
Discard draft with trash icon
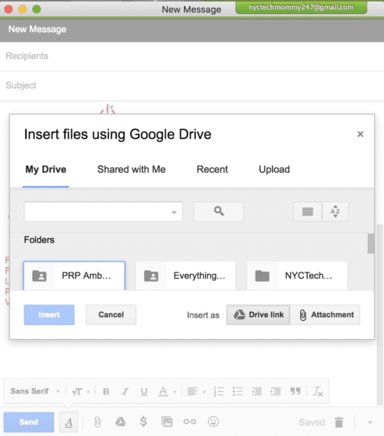(339, 422)
